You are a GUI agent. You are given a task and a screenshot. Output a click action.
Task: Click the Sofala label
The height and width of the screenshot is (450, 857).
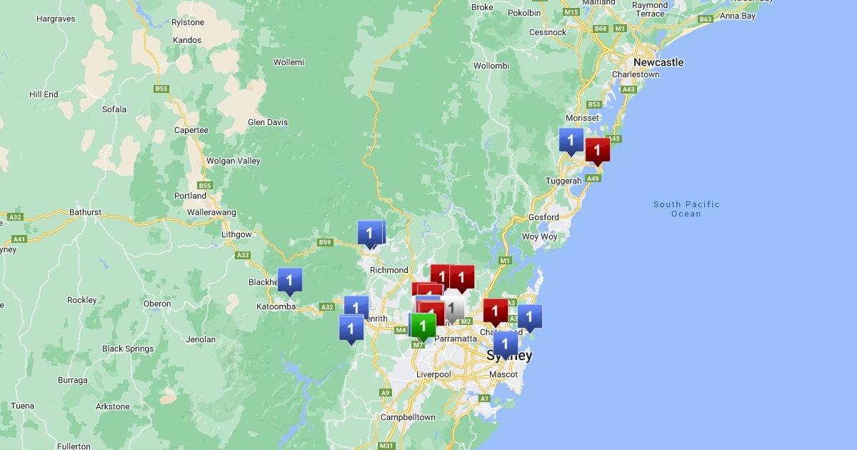[114, 109]
